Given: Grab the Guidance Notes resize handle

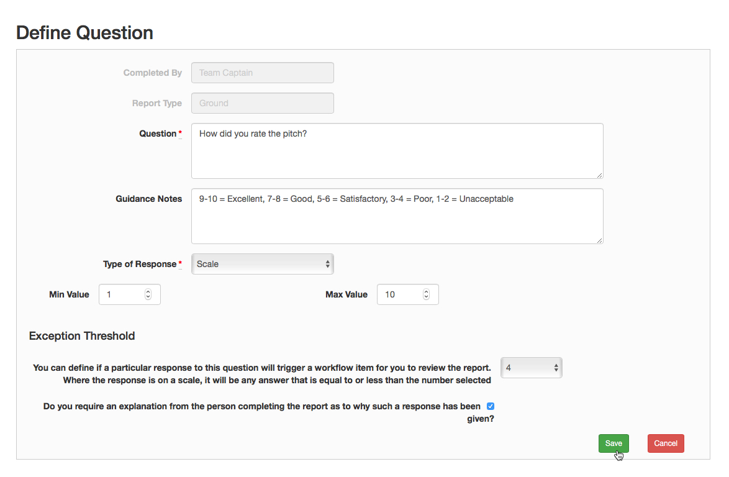Looking at the screenshot, I should tap(600, 240).
